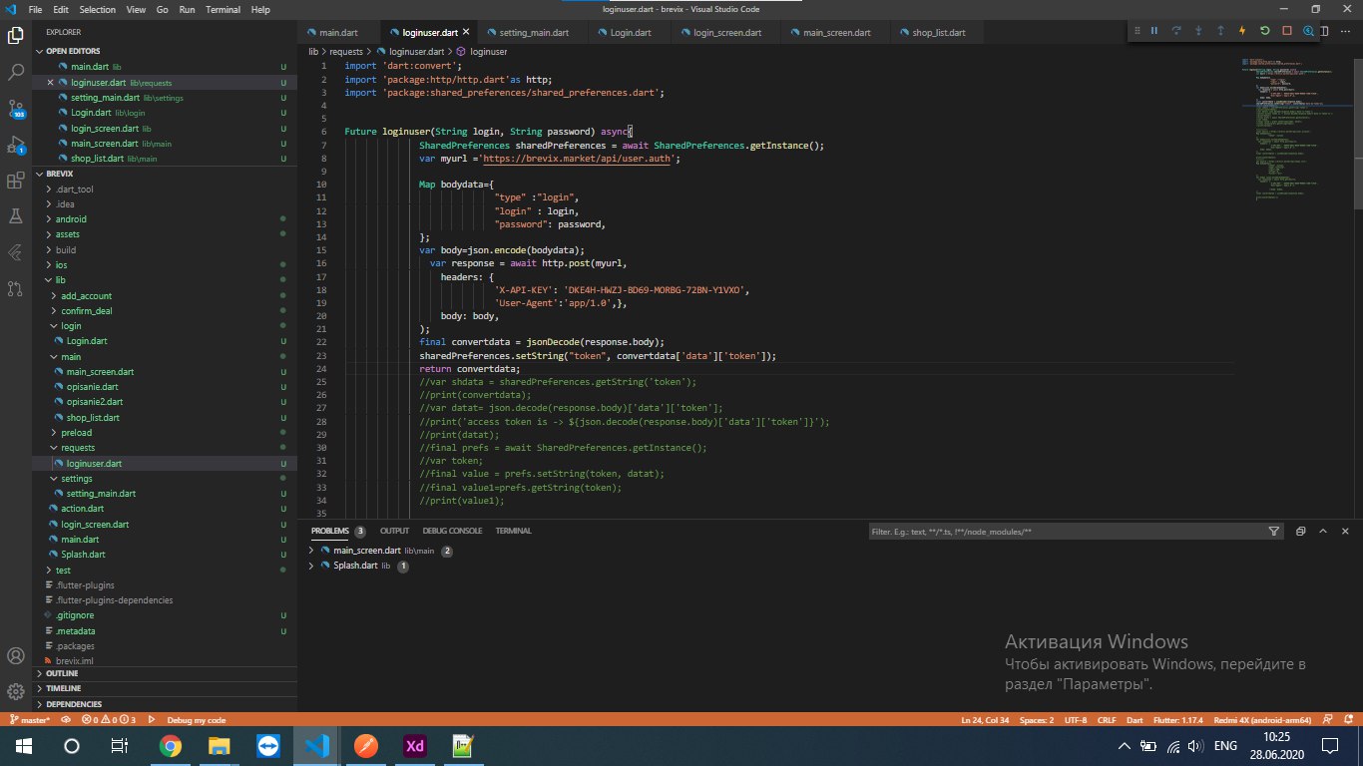Open the Source Control view in activity bar
Viewport: 1363px width, 766px height.
point(16,108)
